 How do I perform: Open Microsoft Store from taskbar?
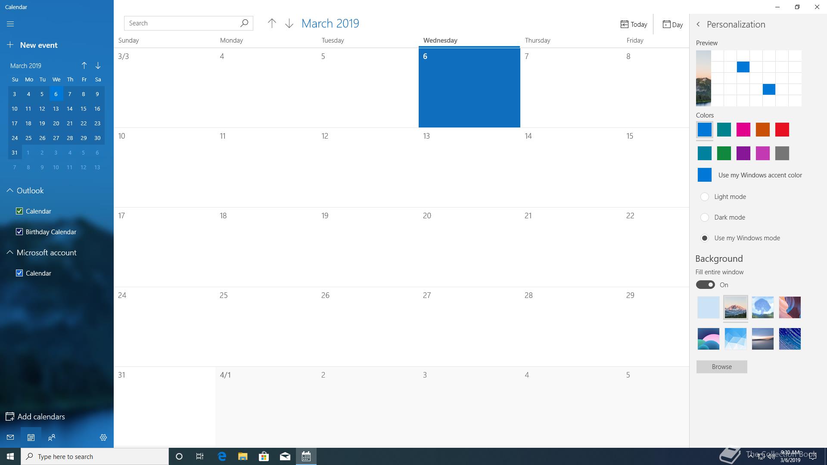(264, 456)
